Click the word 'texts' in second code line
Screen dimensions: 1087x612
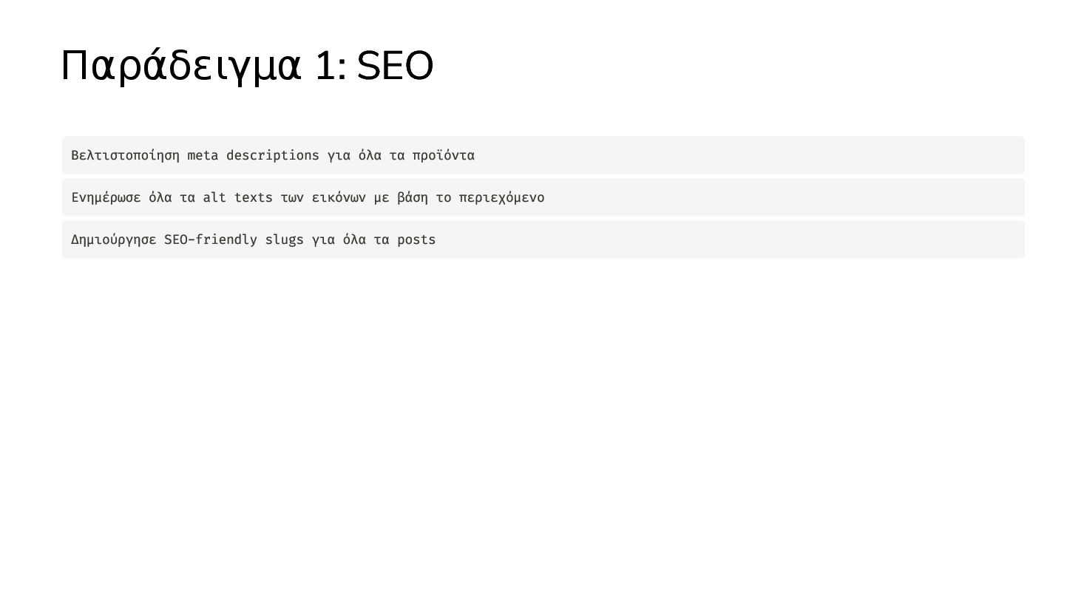pos(253,197)
